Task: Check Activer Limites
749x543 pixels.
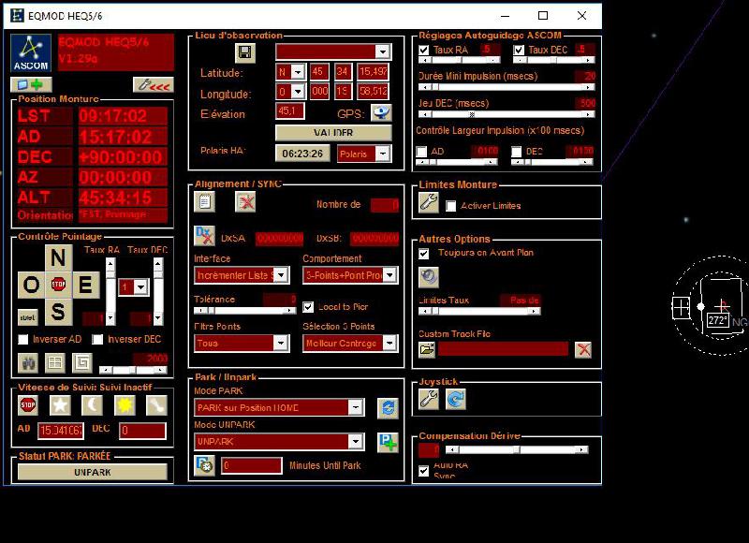Action: 450,206
